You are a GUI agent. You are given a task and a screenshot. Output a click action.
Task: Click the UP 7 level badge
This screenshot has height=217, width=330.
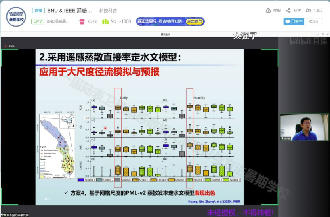[37, 21]
